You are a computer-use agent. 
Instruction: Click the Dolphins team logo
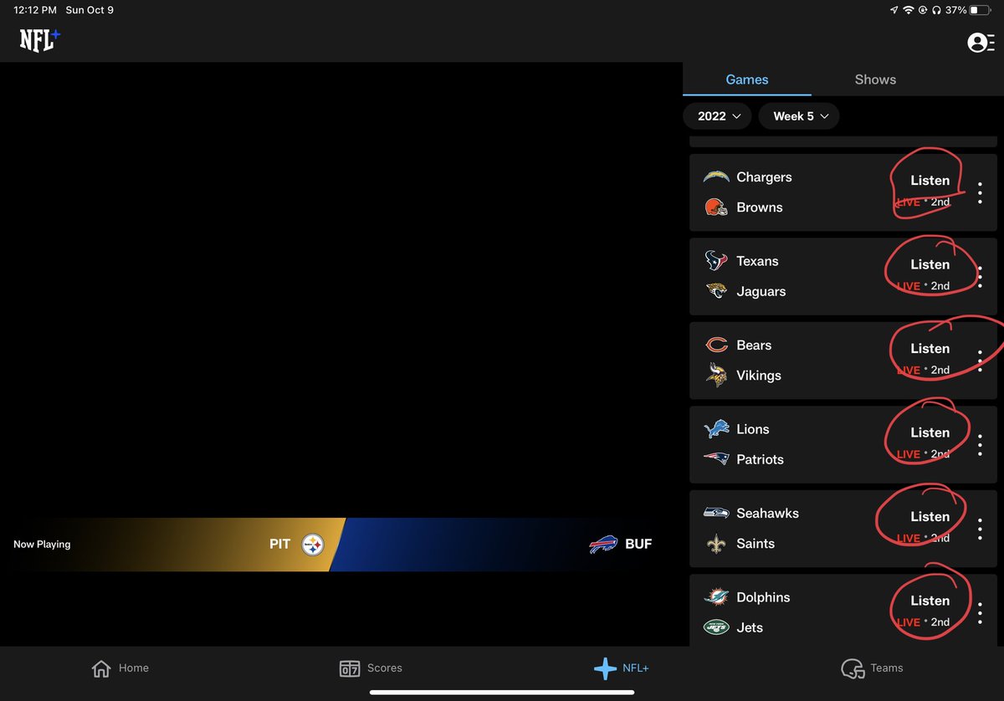point(716,597)
